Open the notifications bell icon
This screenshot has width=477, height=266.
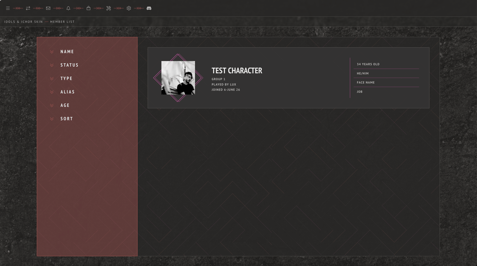click(x=68, y=8)
